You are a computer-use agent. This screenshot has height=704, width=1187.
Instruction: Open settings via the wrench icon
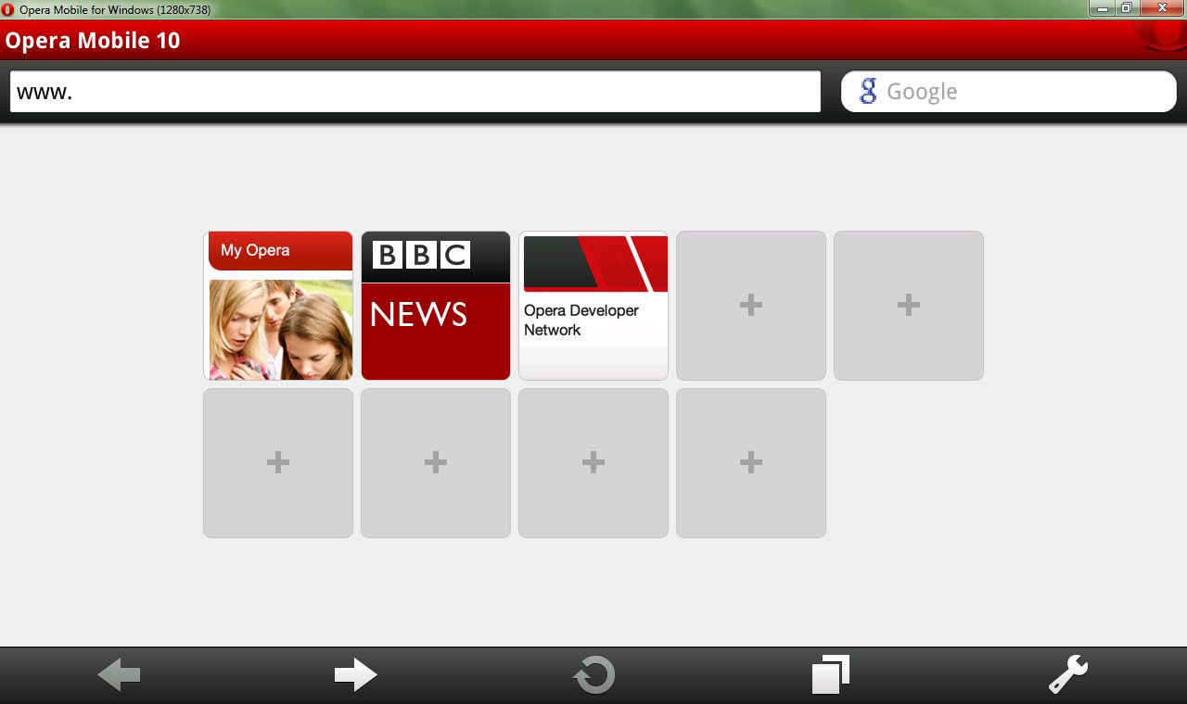[1068, 674]
